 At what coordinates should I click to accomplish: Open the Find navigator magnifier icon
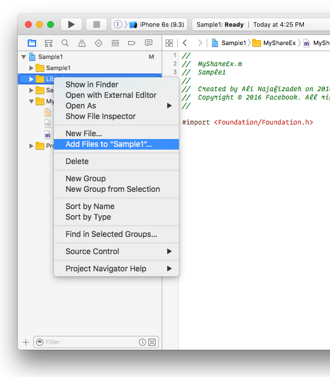click(65, 43)
